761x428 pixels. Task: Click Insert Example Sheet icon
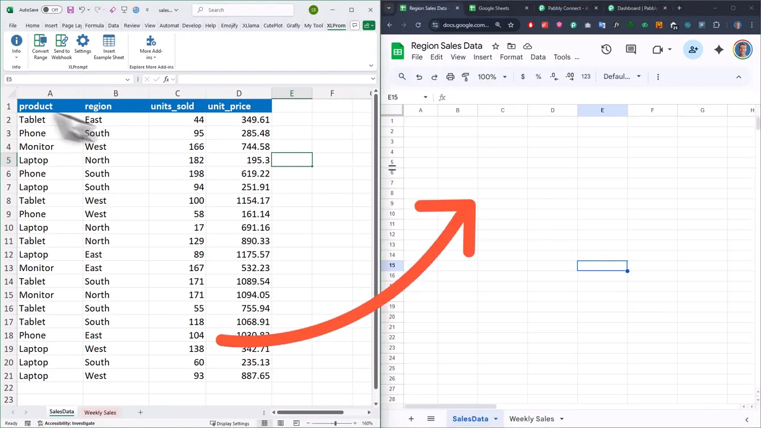tap(109, 46)
